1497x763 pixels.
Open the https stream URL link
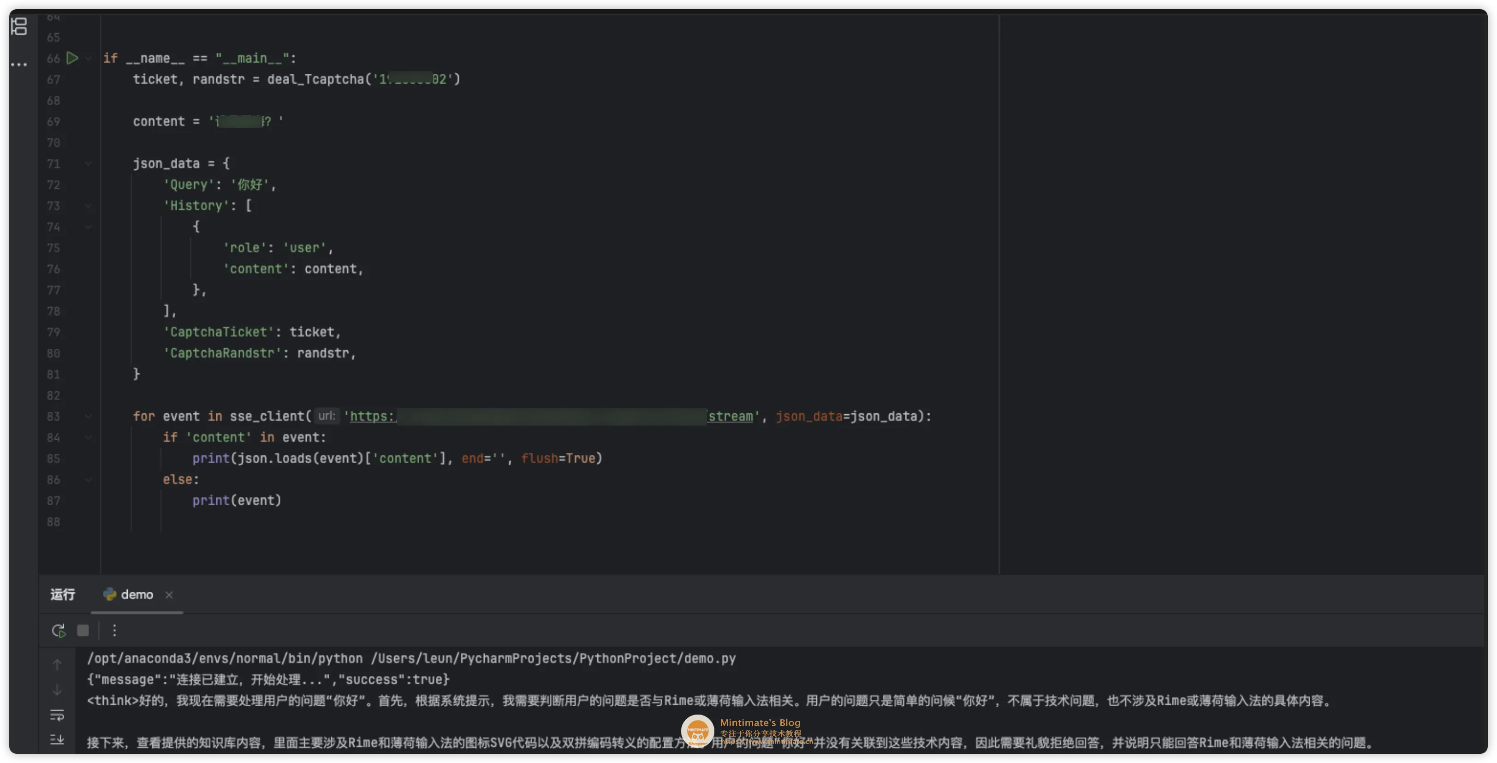551,417
